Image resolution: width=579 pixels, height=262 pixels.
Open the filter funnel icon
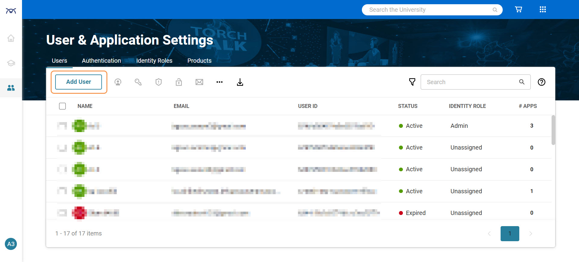pos(412,82)
